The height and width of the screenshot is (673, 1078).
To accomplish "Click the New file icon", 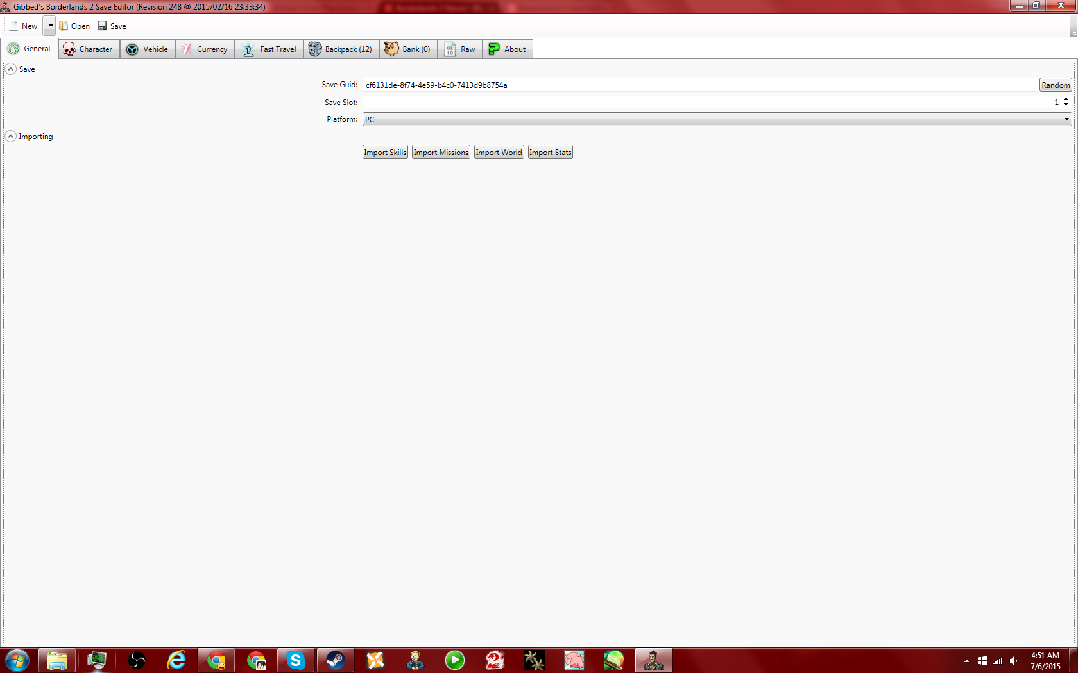I will [x=14, y=26].
